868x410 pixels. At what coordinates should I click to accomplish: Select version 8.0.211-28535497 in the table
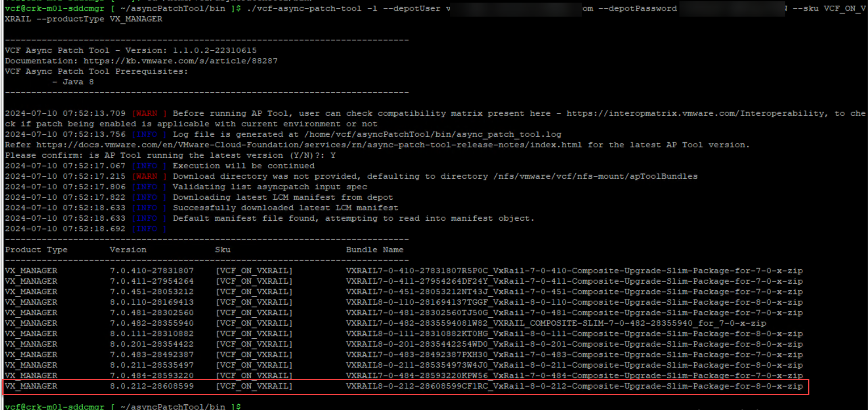[152, 365]
